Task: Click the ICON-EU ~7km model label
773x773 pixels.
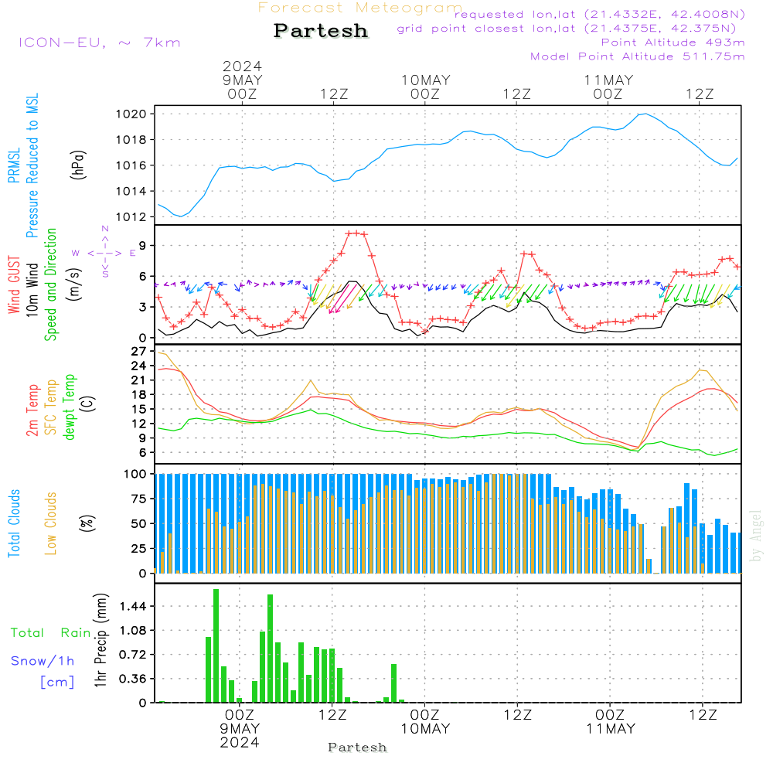Action: tap(99, 43)
